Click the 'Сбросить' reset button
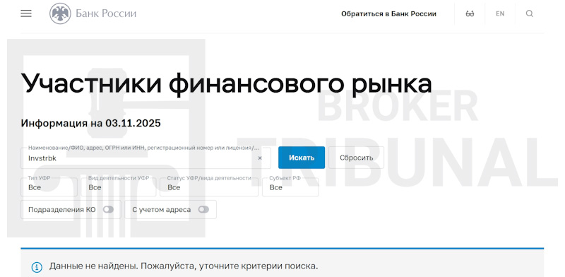The width and height of the screenshot is (565, 277). 357,158
